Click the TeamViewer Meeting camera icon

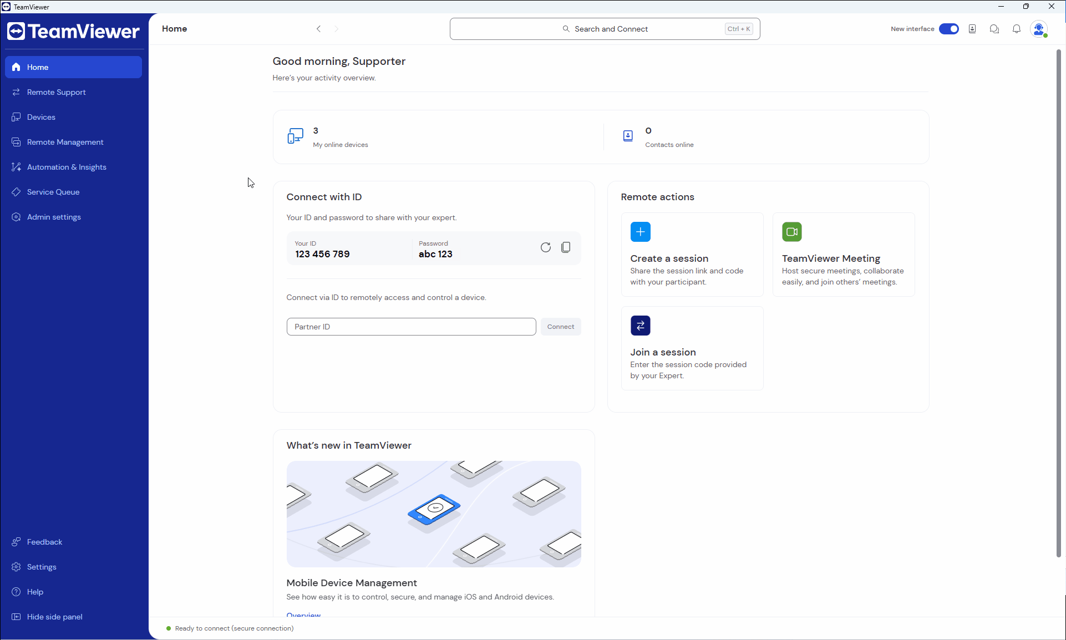point(792,232)
